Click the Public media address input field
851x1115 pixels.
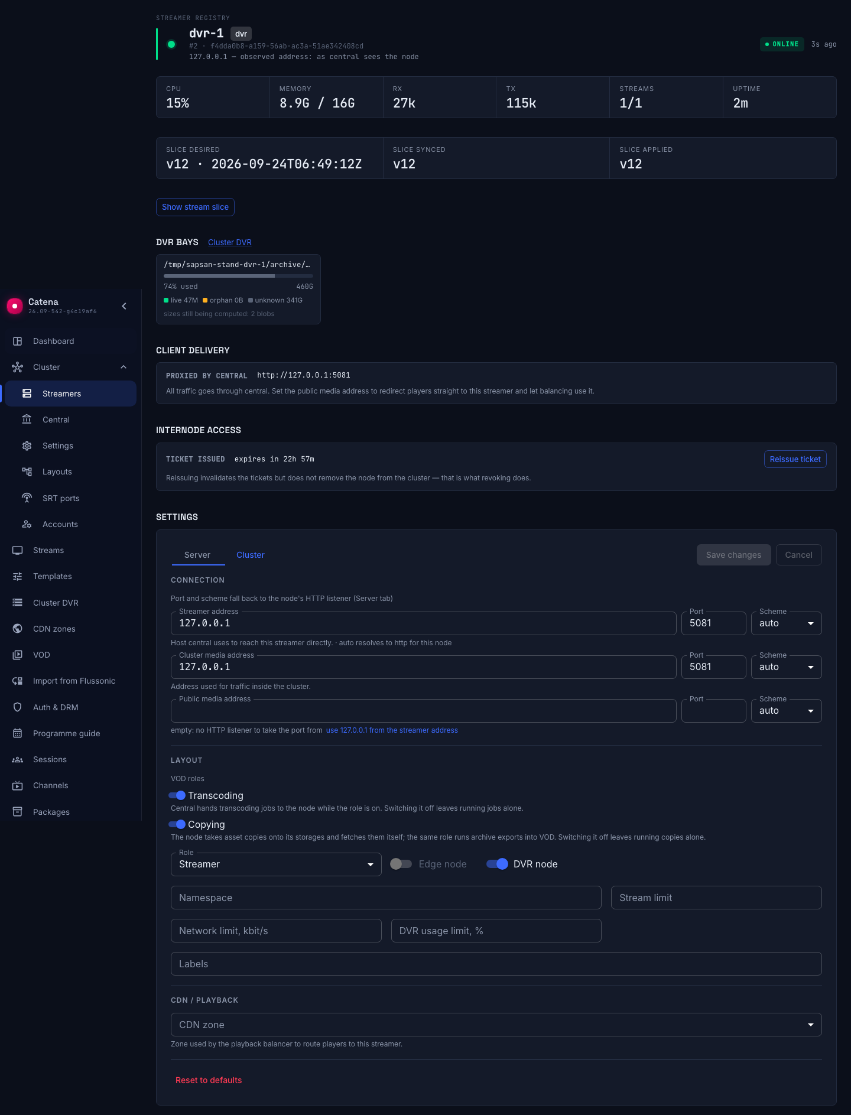click(x=424, y=711)
